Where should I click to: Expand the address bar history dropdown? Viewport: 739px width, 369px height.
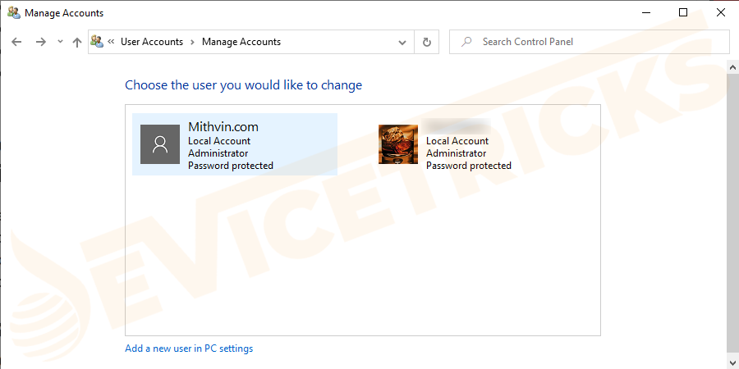tap(402, 42)
